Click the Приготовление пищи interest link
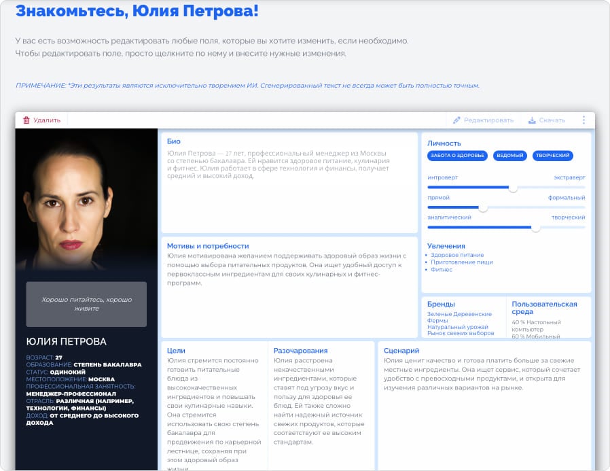Image resolution: width=610 pixels, height=471 pixels. (x=463, y=262)
